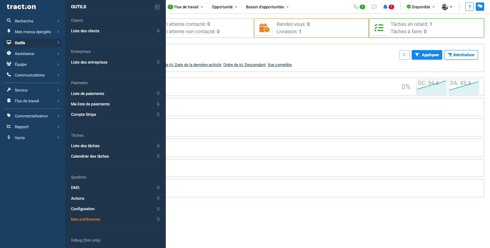Viewport: 490px width, 248px height.
Task: Pin Actions to the menu
Action: pos(158,198)
